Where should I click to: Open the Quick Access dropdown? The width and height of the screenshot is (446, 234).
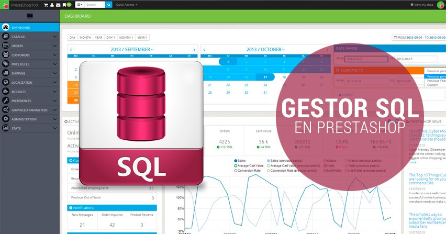pyautogui.click(x=127, y=5)
